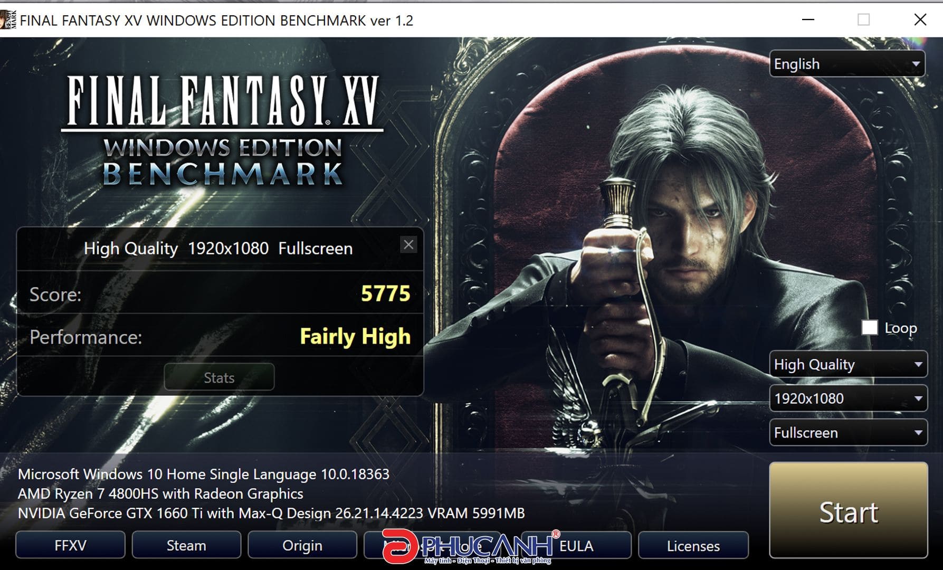Open the Stats button in results

coord(219,377)
